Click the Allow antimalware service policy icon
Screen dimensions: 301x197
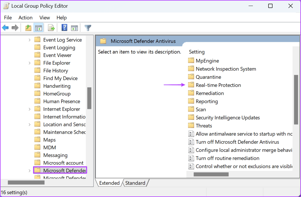tap(191, 134)
